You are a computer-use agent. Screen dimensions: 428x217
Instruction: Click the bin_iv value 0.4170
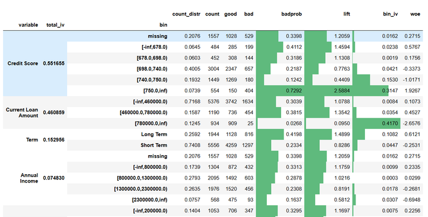click(x=390, y=124)
